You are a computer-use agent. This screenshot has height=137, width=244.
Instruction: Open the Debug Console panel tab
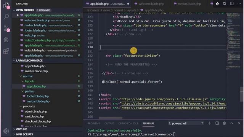128,123
